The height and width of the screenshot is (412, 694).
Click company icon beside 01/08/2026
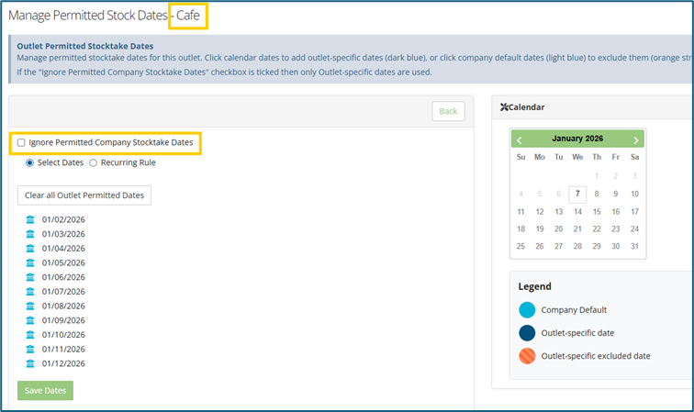[30, 306]
